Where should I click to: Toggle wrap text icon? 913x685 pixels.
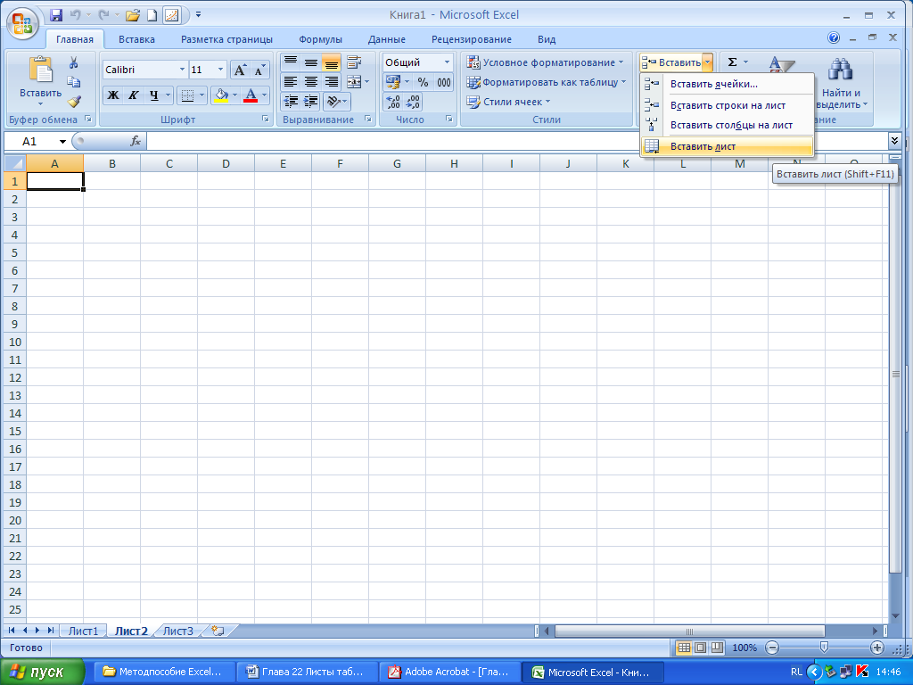(353, 62)
